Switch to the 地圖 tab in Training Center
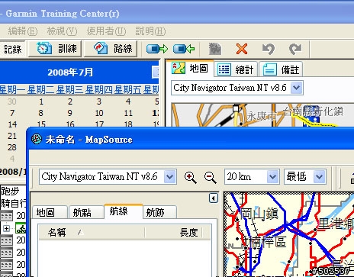 tap(190, 68)
